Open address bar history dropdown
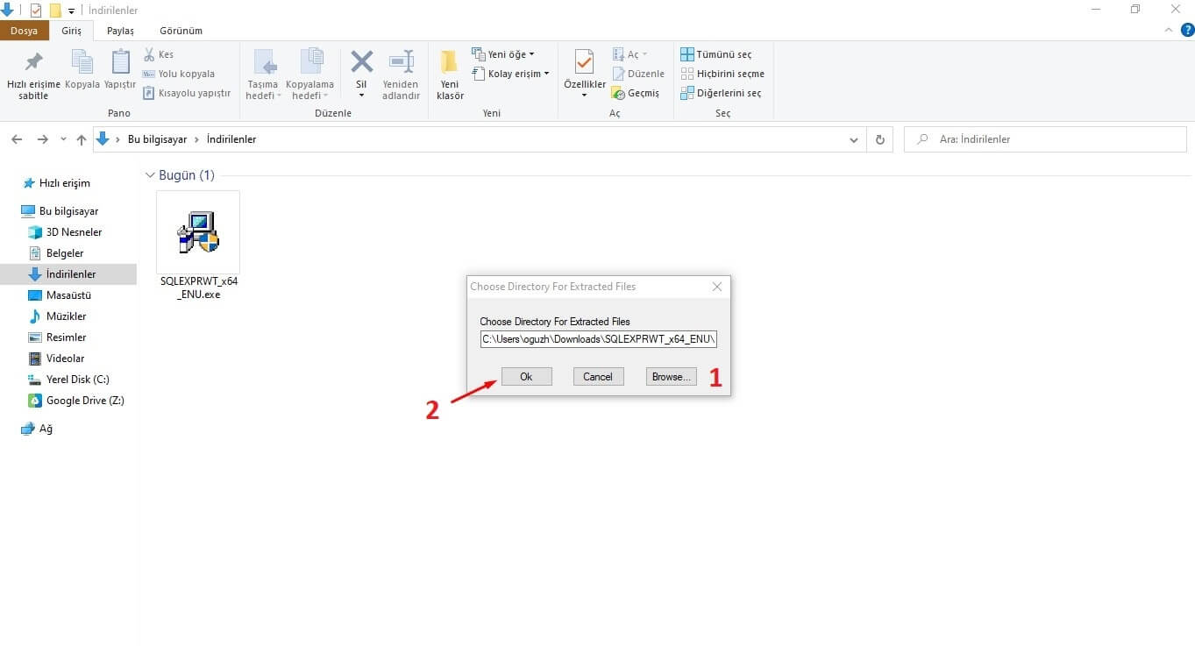 point(854,139)
